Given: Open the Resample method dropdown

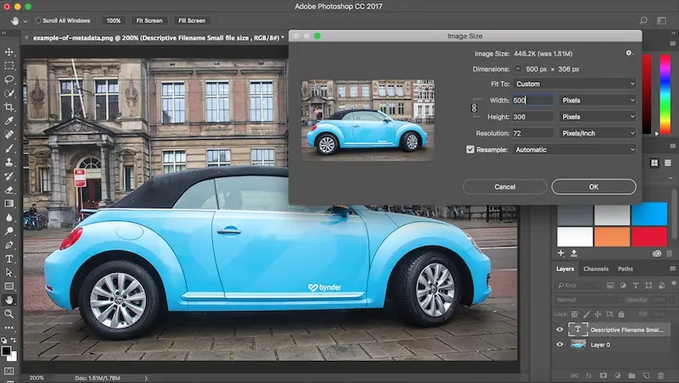Looking at the screenshot, I should [x=573, y=150].
